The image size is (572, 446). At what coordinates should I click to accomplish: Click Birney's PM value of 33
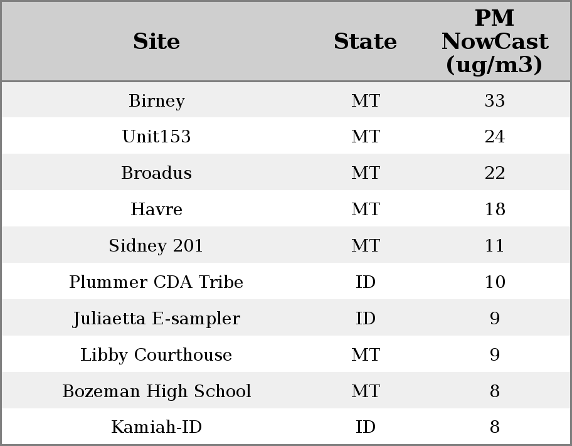[x=494, y=100]
